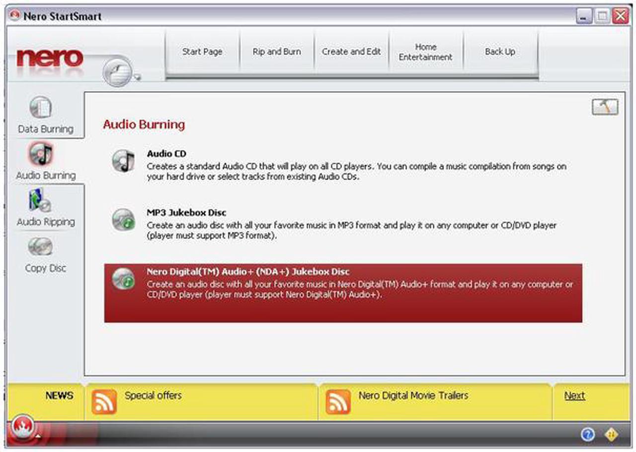Click the Special offers RSS feed icon
The height and width of the screenshot is (452, 636).
point(104,402)
